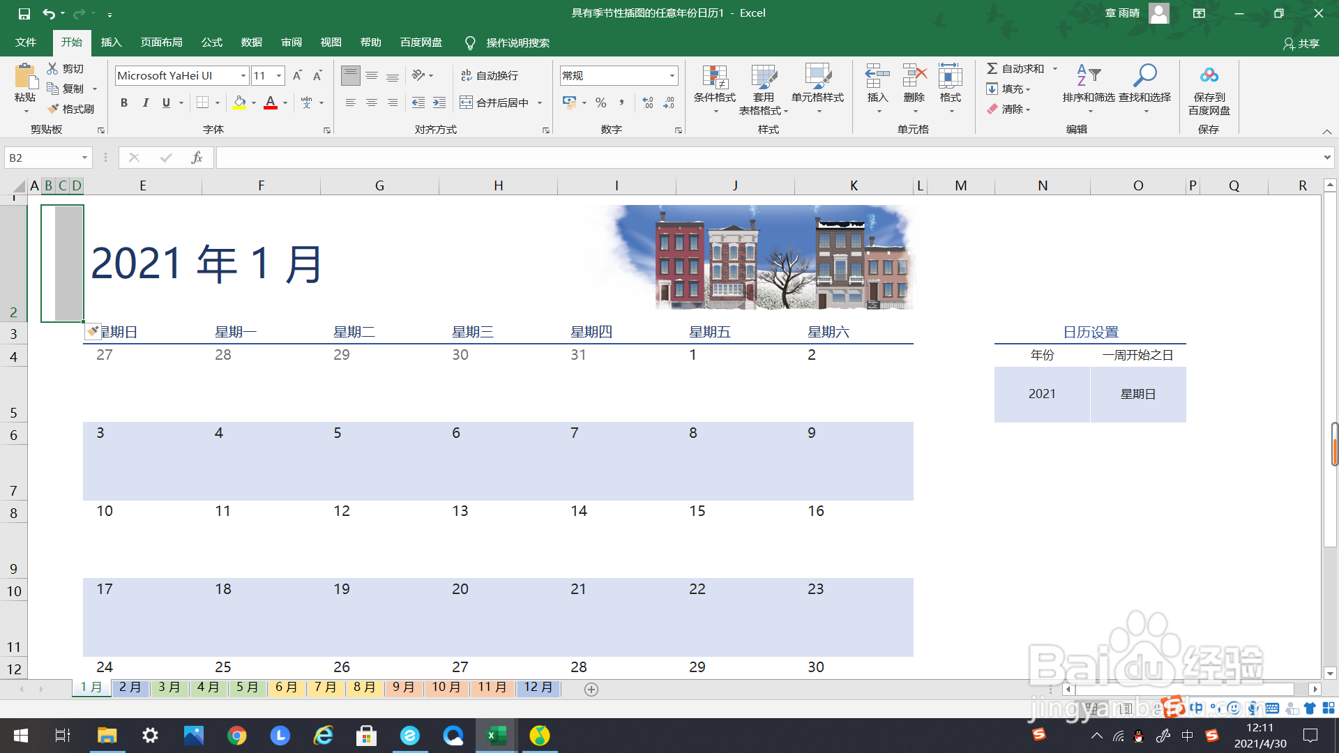This screenshot has height=753, width=1339.
Task: Decrease font size with the small A icon
Action: pyautogui.click(x=317, y=75)
